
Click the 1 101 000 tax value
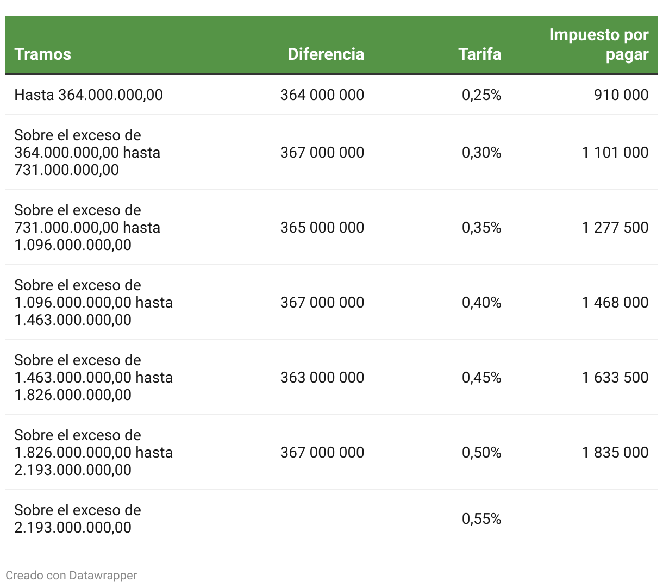coord(615,152)
